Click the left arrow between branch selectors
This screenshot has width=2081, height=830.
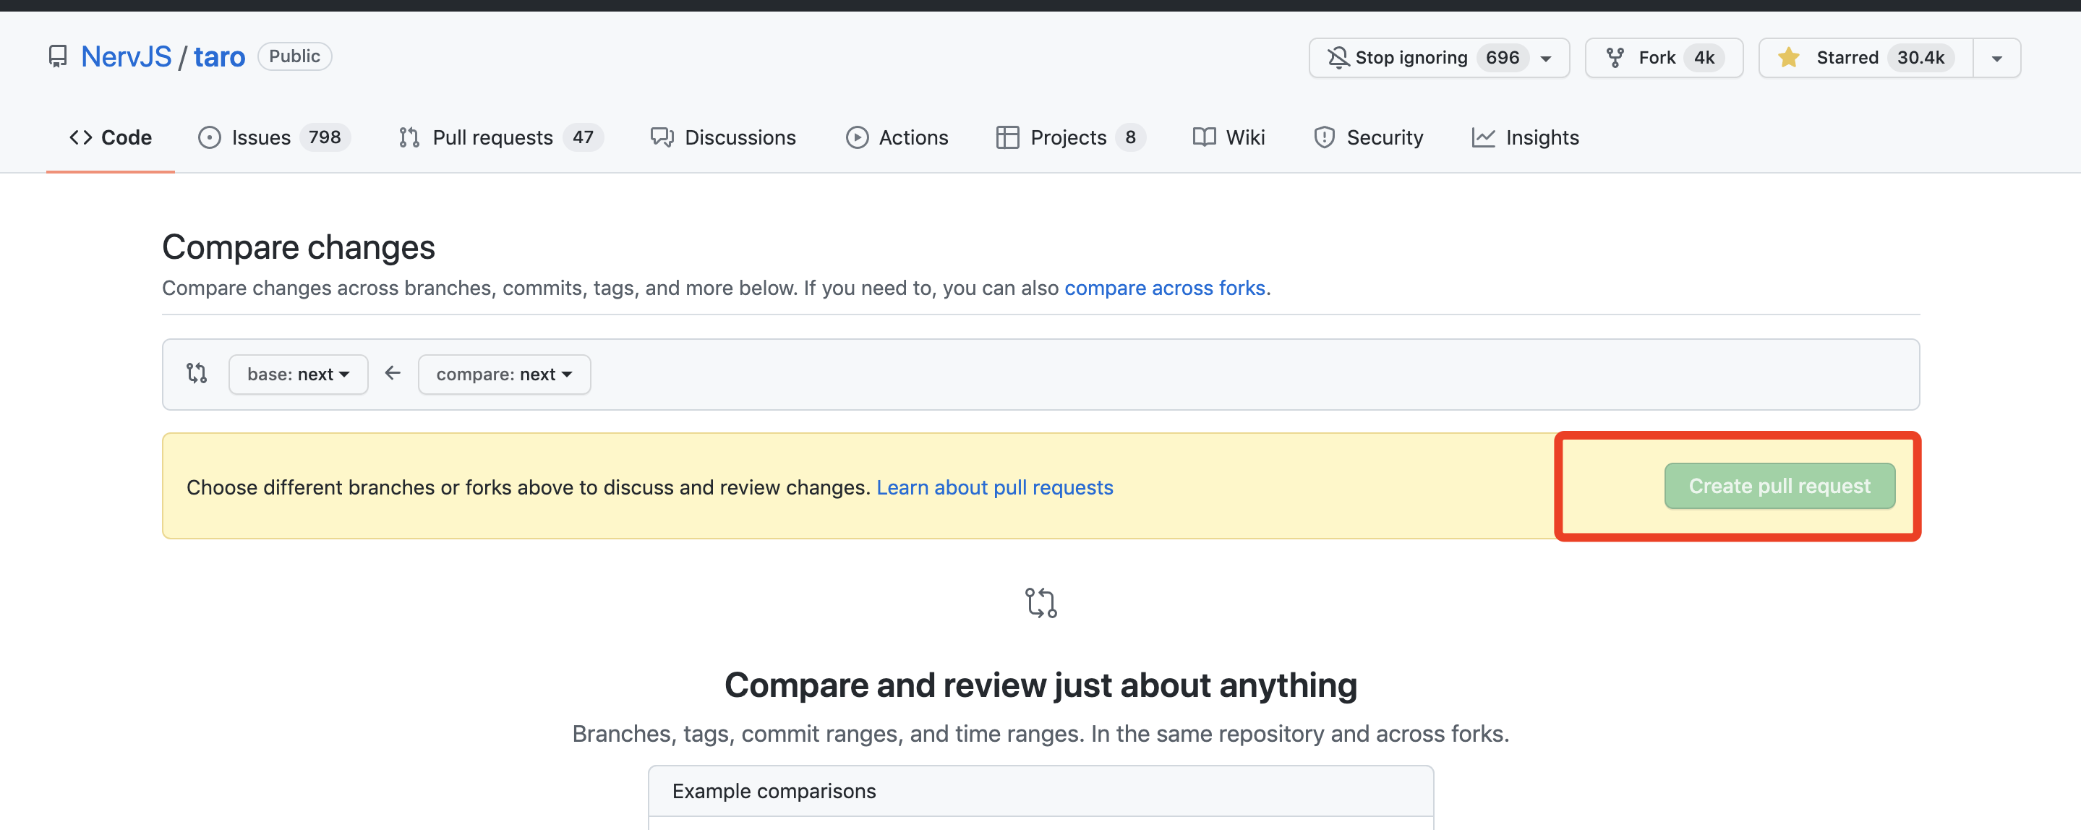[393, 373]
